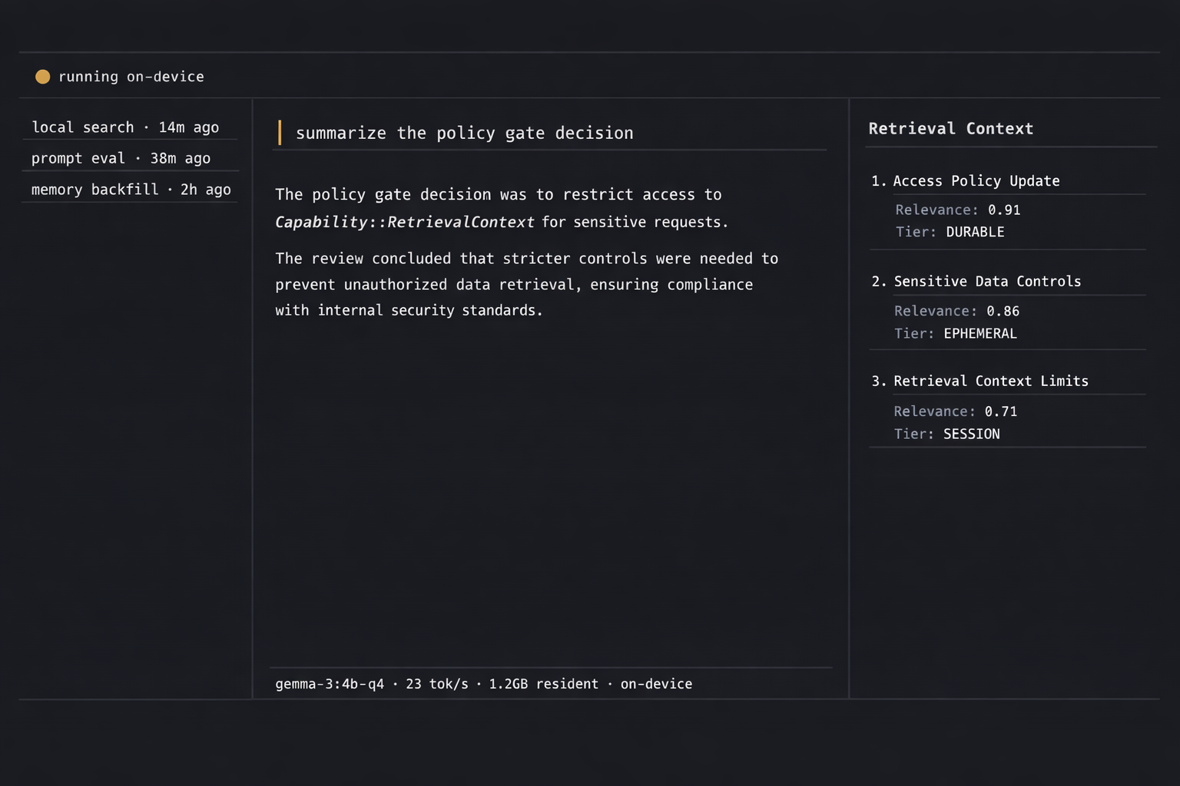The height and width of the screenshot is (786, 1180).
Task: Click the '23 tok/s' speed indicator
Action: [x=436, y=684]
